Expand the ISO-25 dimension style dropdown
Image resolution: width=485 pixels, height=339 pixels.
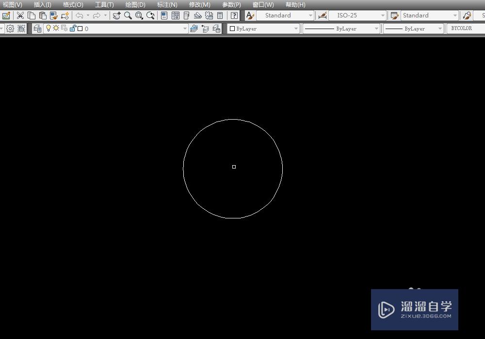pyautogui.click(x=382, y=15)
